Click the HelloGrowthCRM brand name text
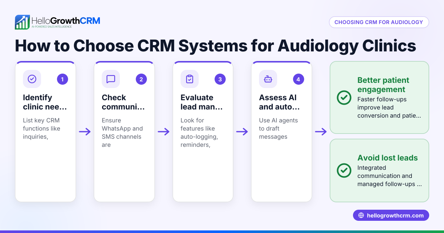The width and height of the screenshot is (444, 233). [x=66, y=20]
